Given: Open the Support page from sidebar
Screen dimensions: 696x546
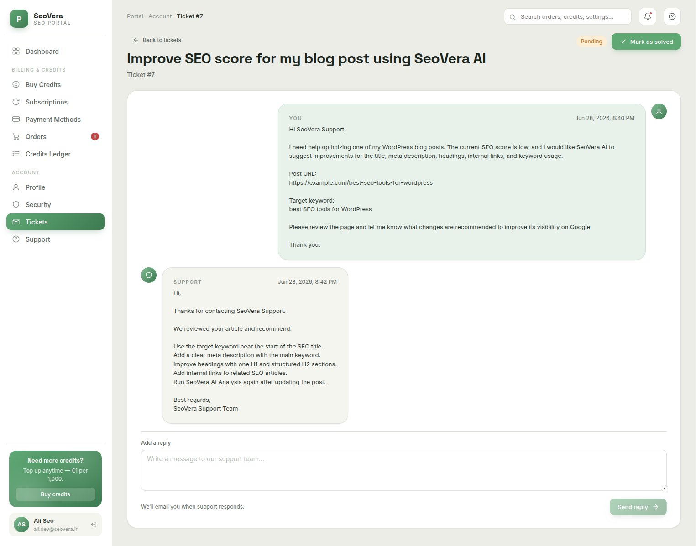Looking at the screenshot, I should point(55,239).
